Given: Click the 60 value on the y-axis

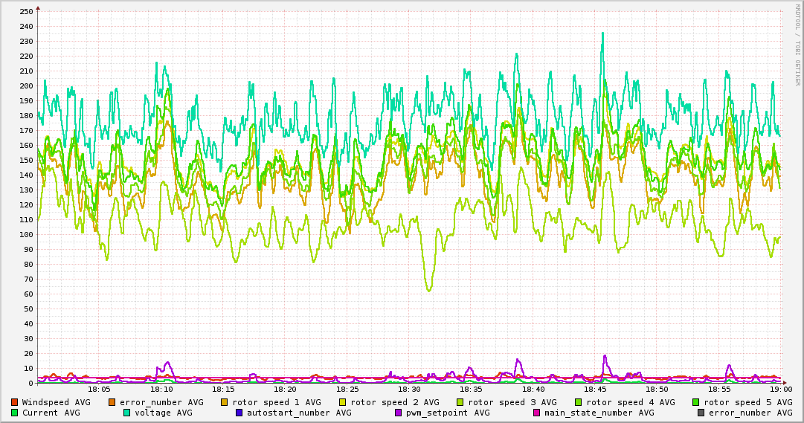Looking at the screenshot, I should pos(28,294).
